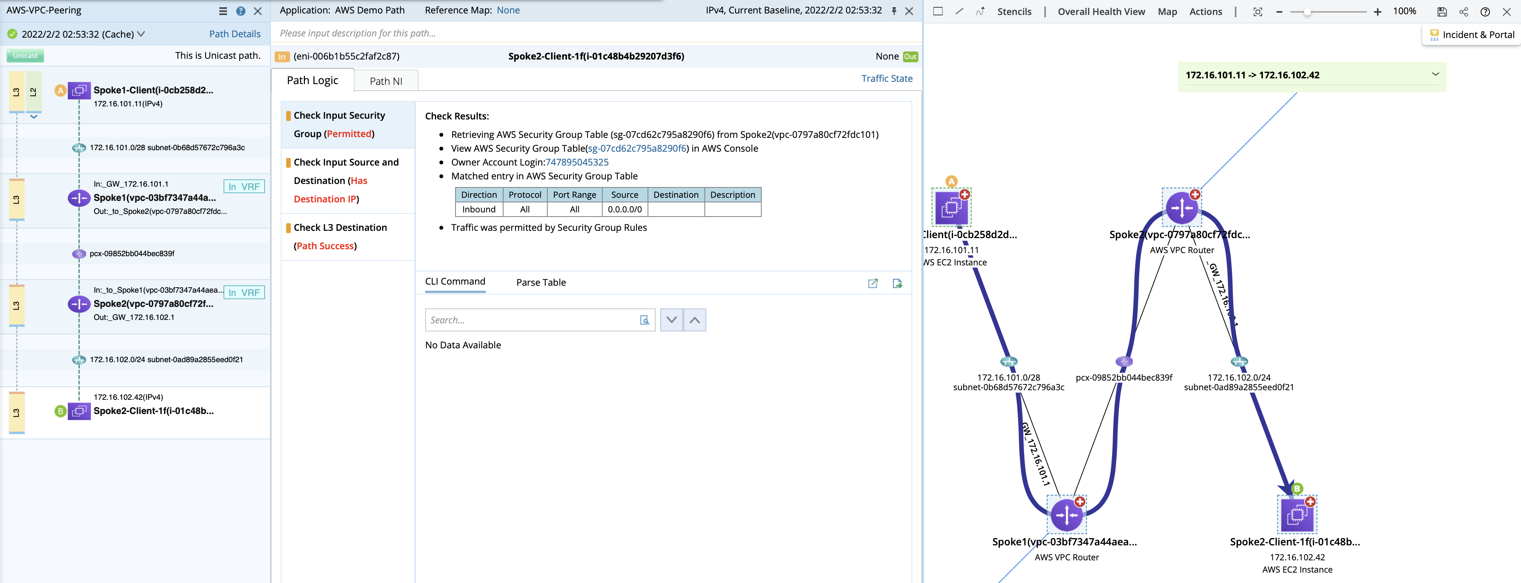1521x583 pixels.
Task: Select Check Input Security Group step
Action: (x=348, y=125)
